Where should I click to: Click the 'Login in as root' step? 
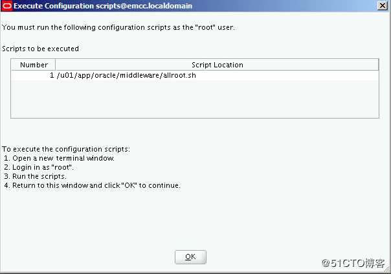(x=39, y=167)
